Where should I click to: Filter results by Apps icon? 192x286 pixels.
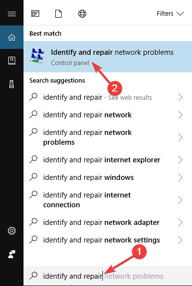35,14
